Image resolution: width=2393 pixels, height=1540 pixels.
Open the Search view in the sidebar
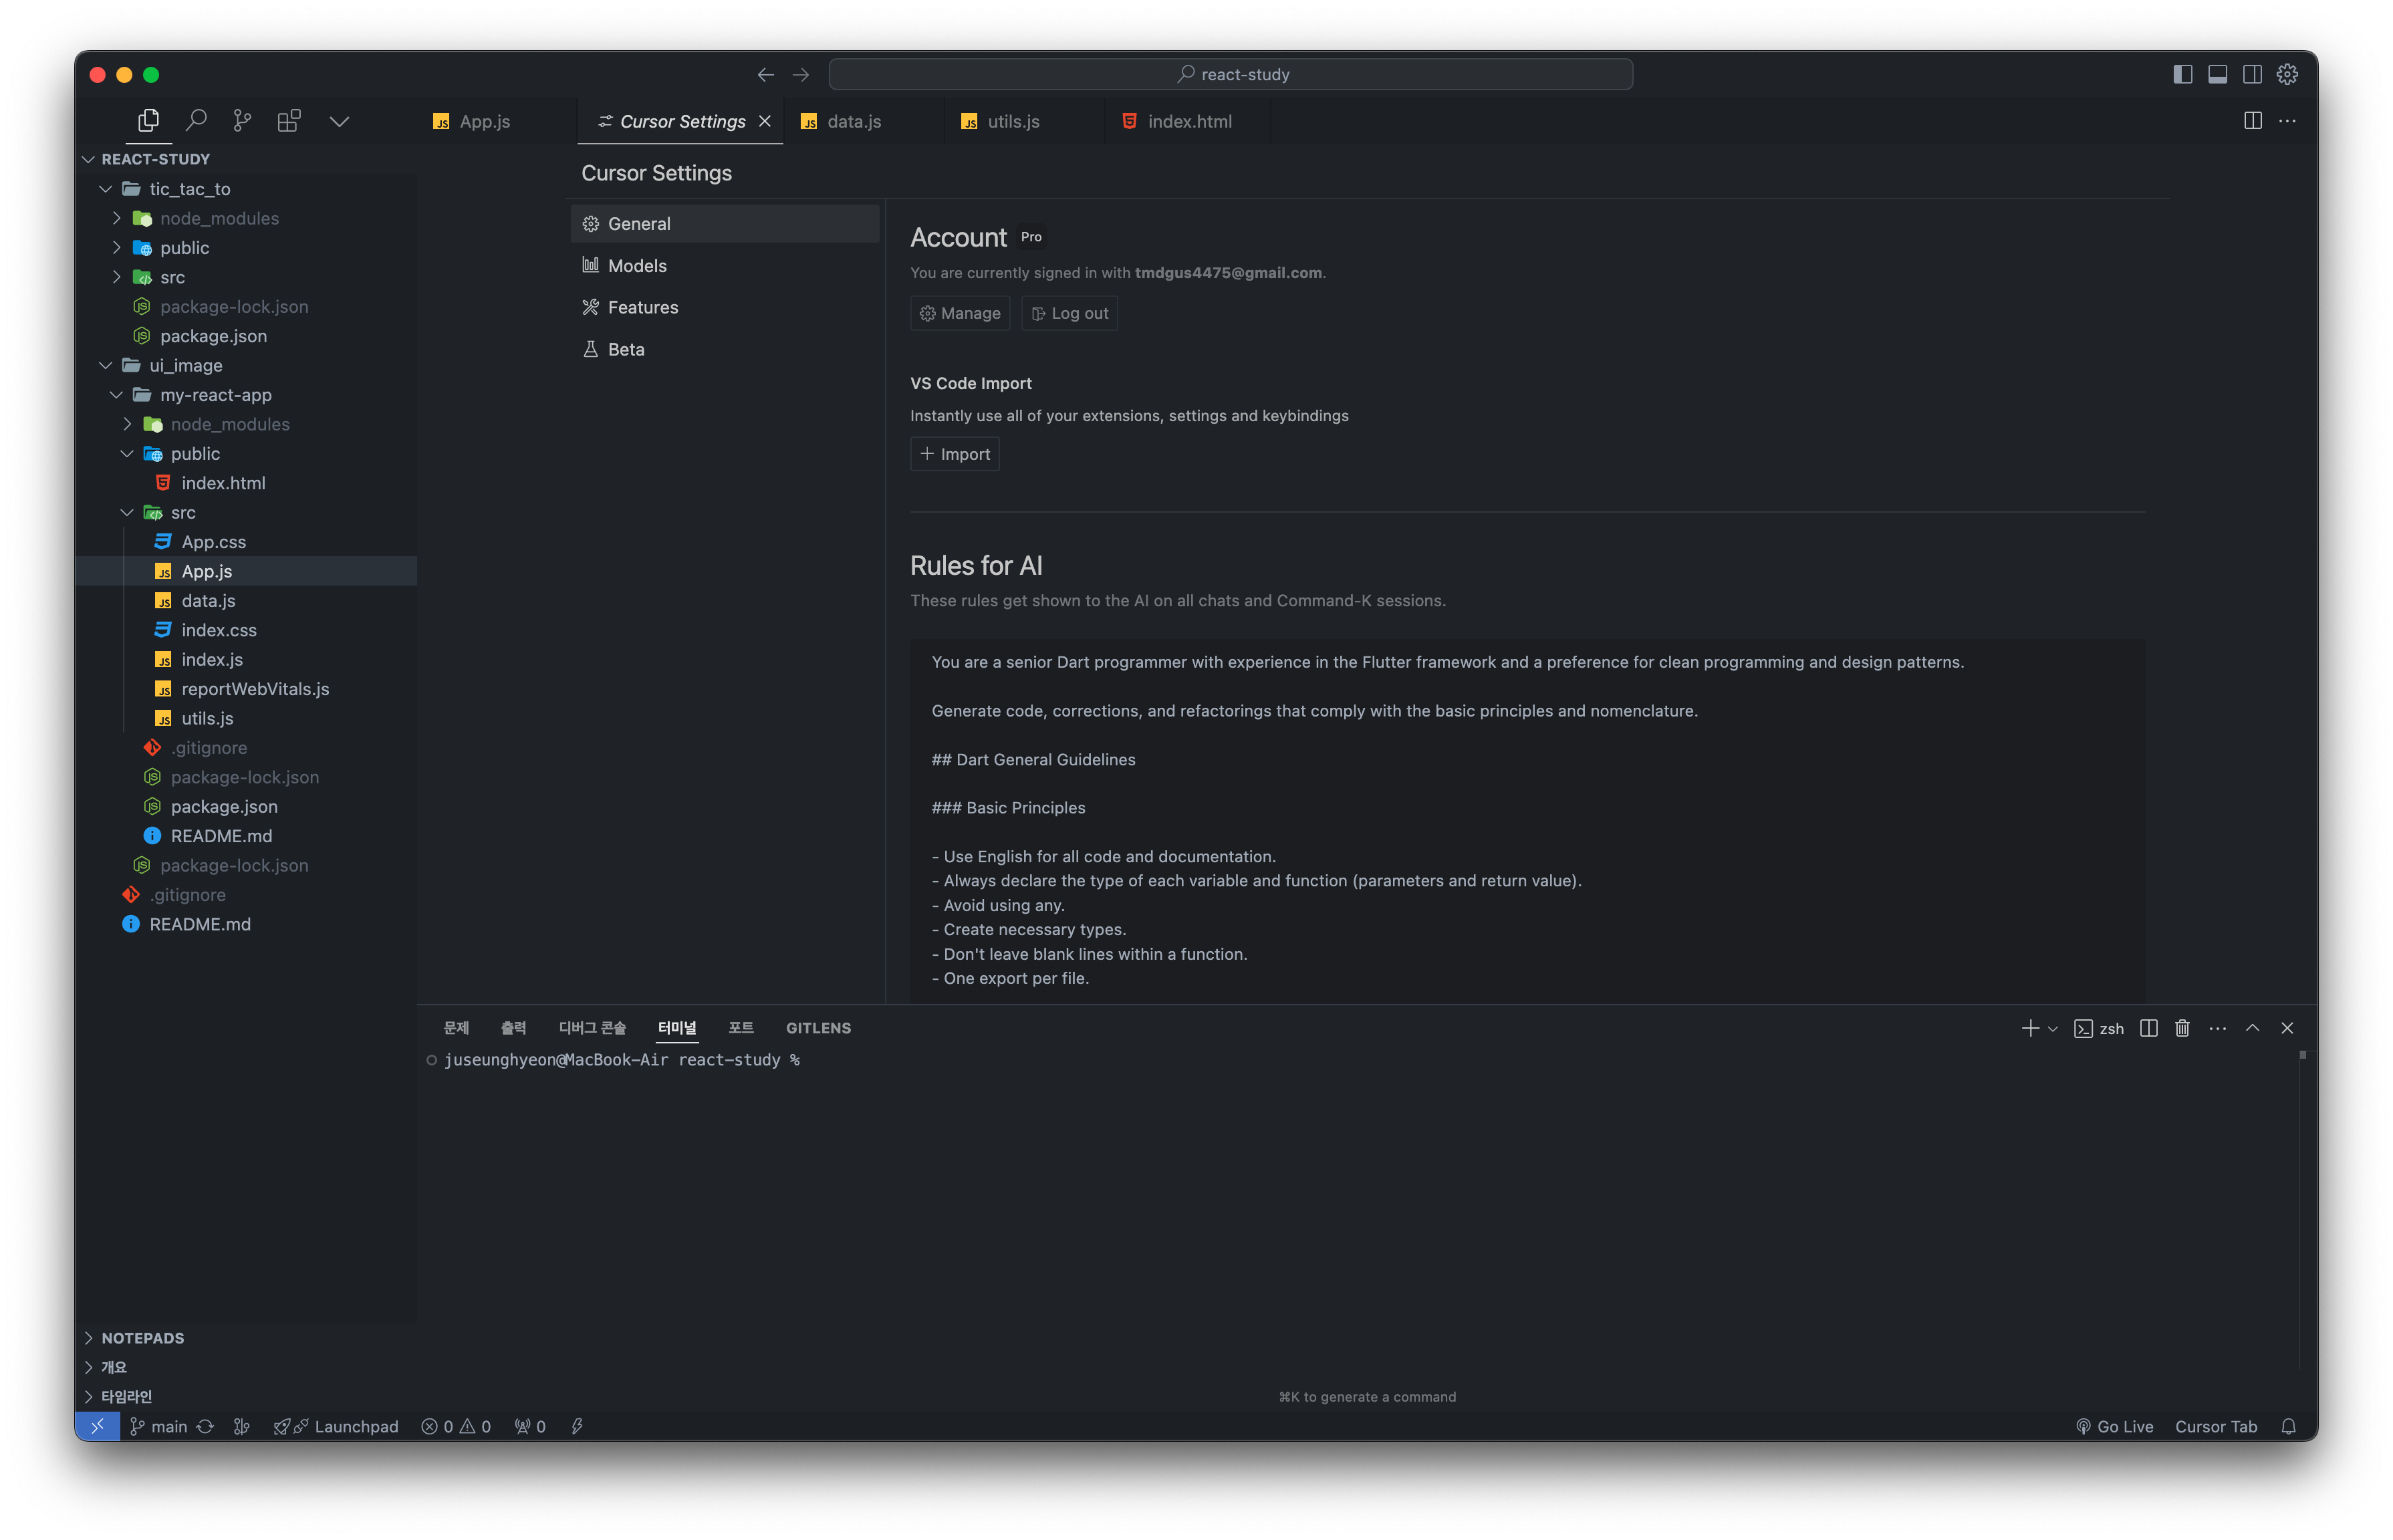coord(196,121)
